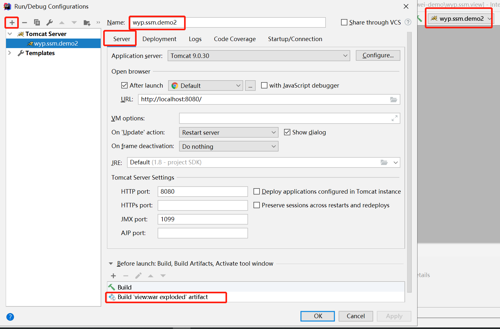Click the Apply button
Image resolution: width=500 pixels, height=329 pixels.
point(394,316)
